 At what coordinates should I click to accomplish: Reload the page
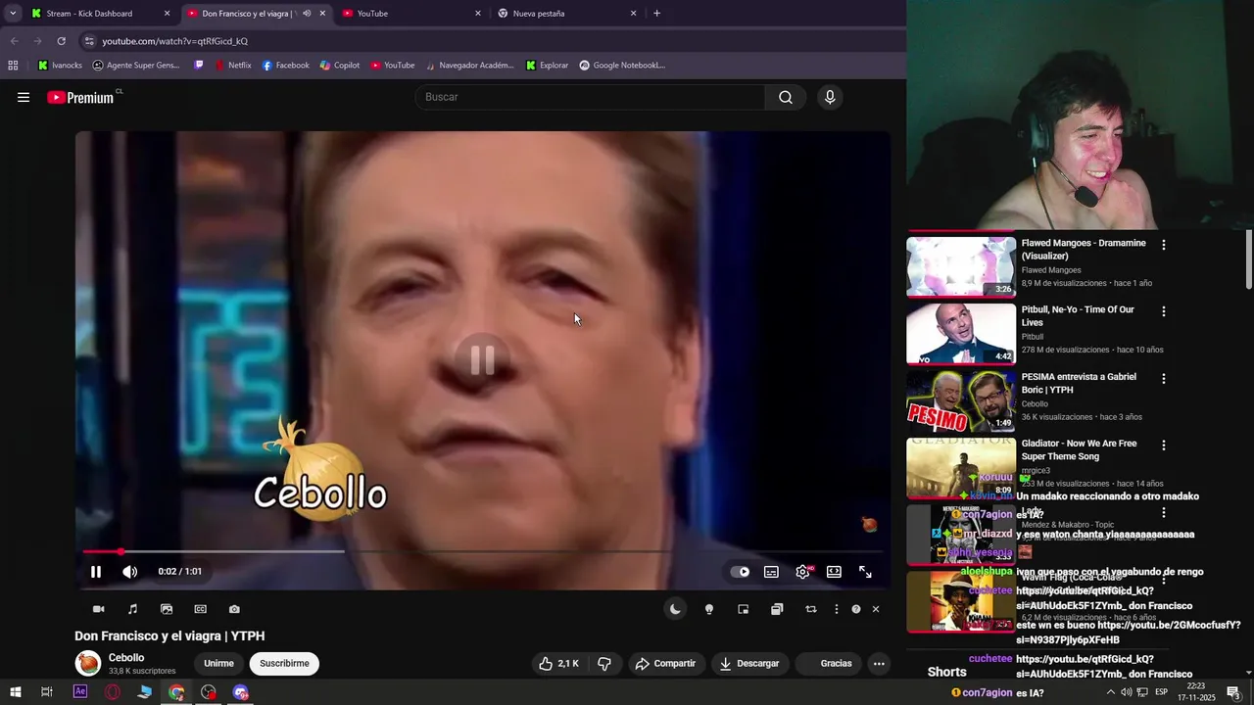61,41
